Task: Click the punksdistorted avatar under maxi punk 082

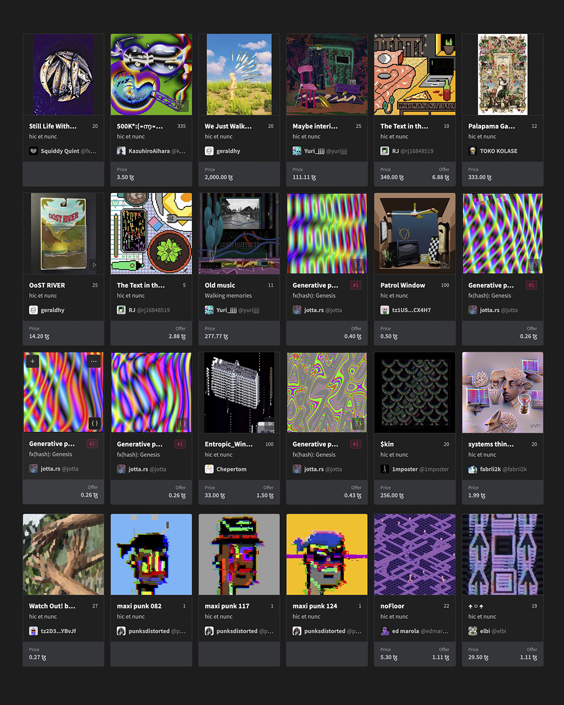Action: [121, 631]
